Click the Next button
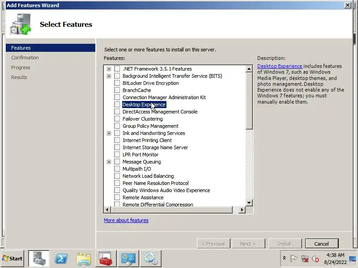Screen dimensions: 358x268 point(248,244)
